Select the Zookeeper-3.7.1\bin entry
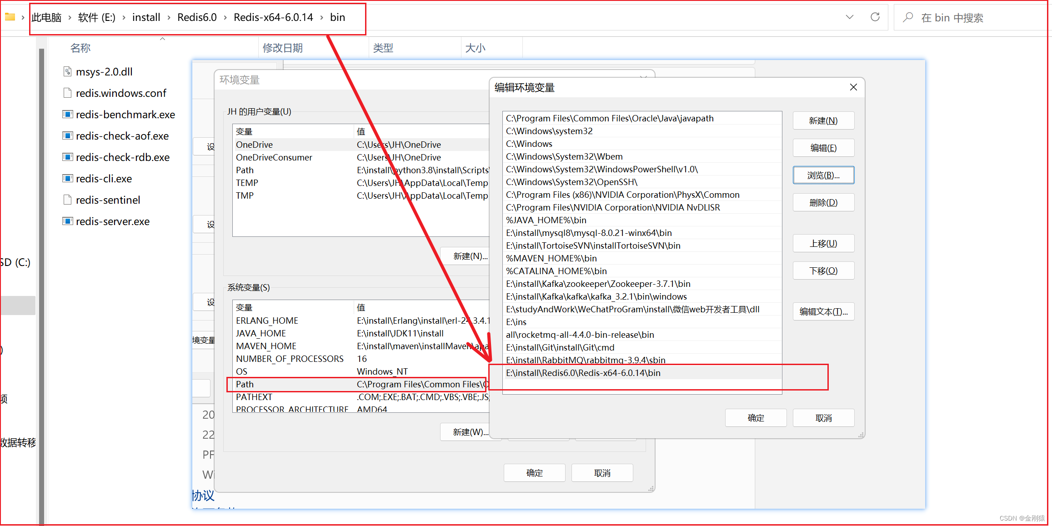 click(x=642, y=284)
